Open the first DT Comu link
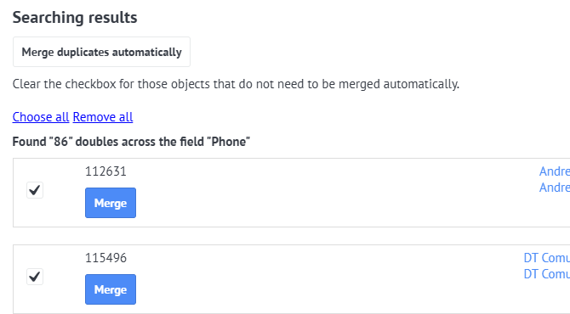 547,258
